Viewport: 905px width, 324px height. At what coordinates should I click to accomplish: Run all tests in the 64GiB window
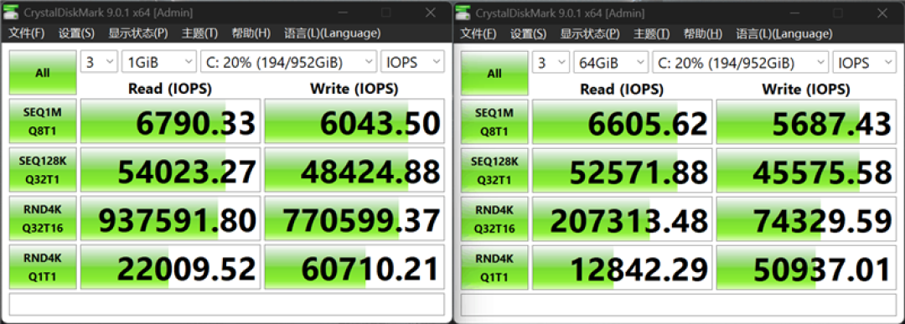494,73
